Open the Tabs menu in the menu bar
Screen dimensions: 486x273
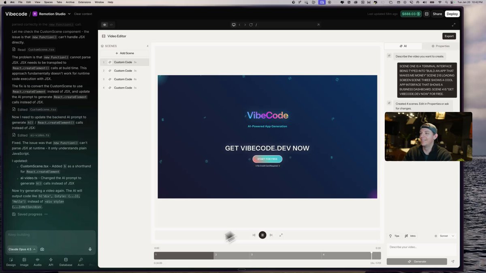[59, 2]
